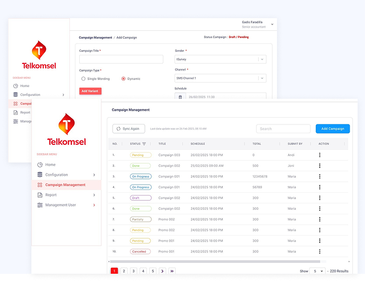This screenshot has width=365, height=282.
Task: Expand the Management User sidebar chevron
Action: tap(94, 205)
